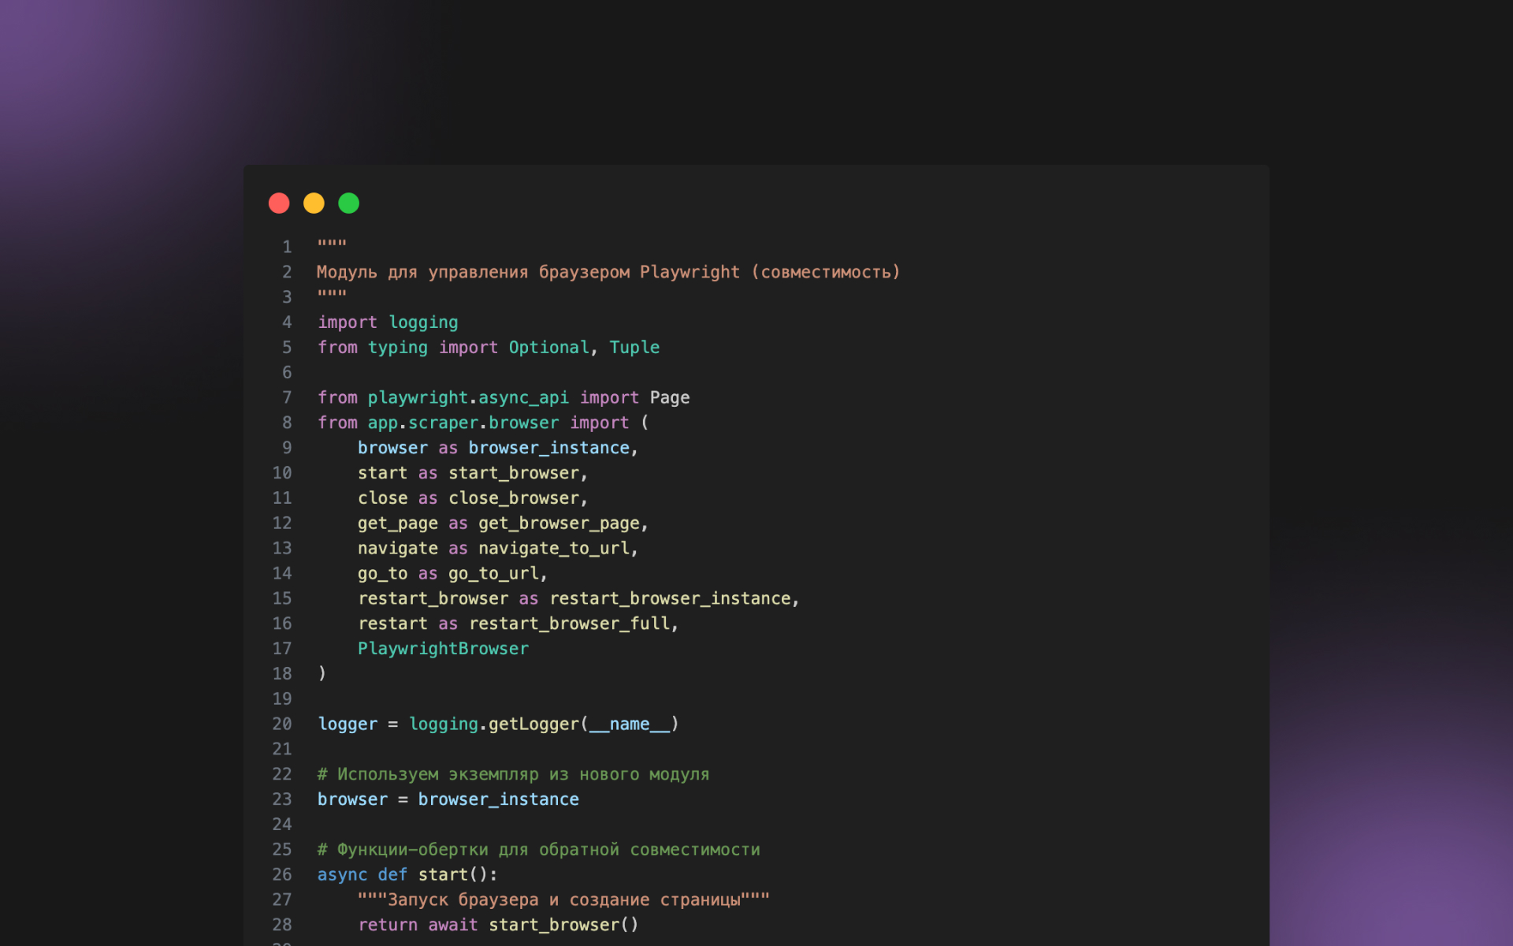
Task: Select the start_browser alias on line 10
Action: [x=515, y=472]
